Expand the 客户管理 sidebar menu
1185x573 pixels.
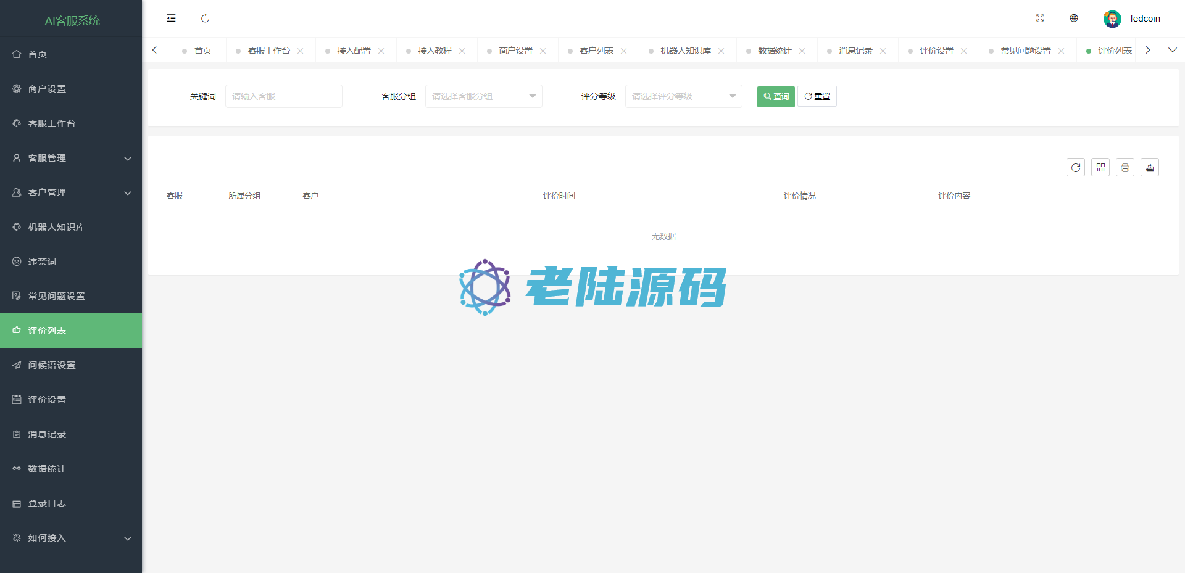pyautogui.click(x=71, y=192)
